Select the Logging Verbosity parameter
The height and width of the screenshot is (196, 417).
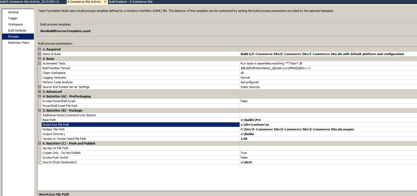click(x=140, y=78)
